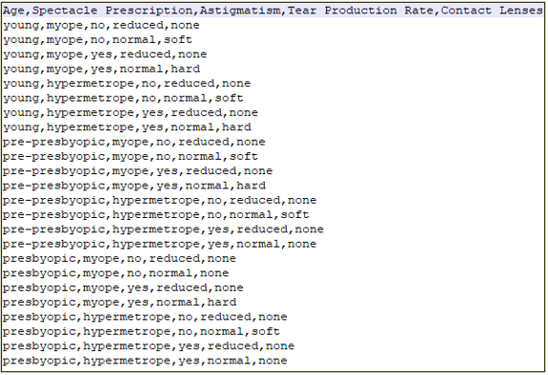
Task: Click row 'presbyopic,myope,yes,normal,hard'
Action: [120, 303]
